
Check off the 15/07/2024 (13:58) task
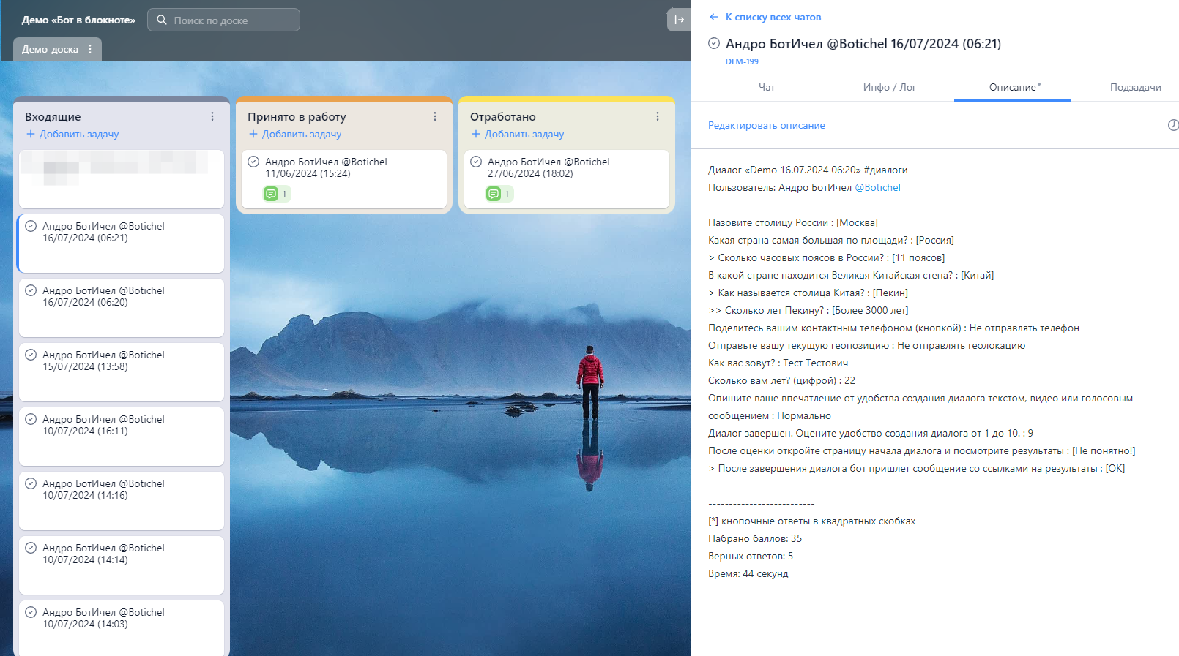[x=31, y=355]
